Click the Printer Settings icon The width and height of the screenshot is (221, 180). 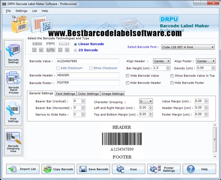155,169
